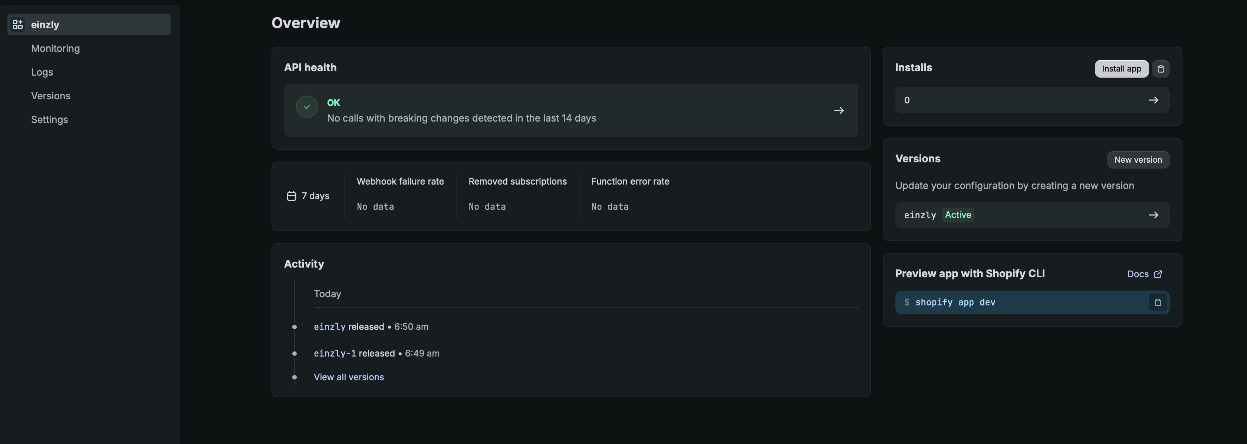Create a New version
The height and width of the screenshot is (444, 1247).
[1138, 160]
